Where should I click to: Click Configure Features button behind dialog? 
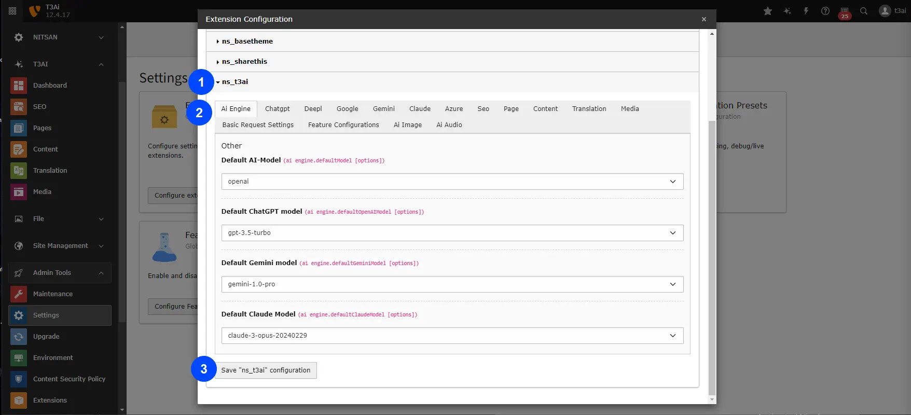pos(173,307)
